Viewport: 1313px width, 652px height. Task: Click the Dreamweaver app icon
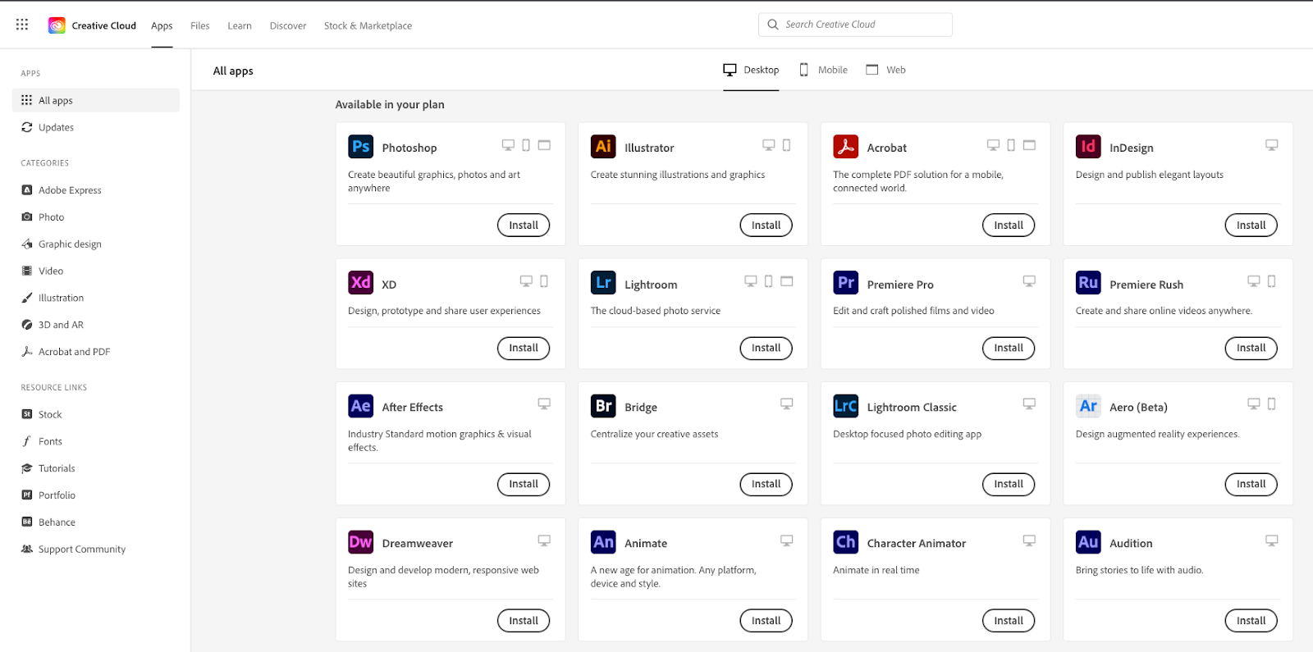coord(360,542)
